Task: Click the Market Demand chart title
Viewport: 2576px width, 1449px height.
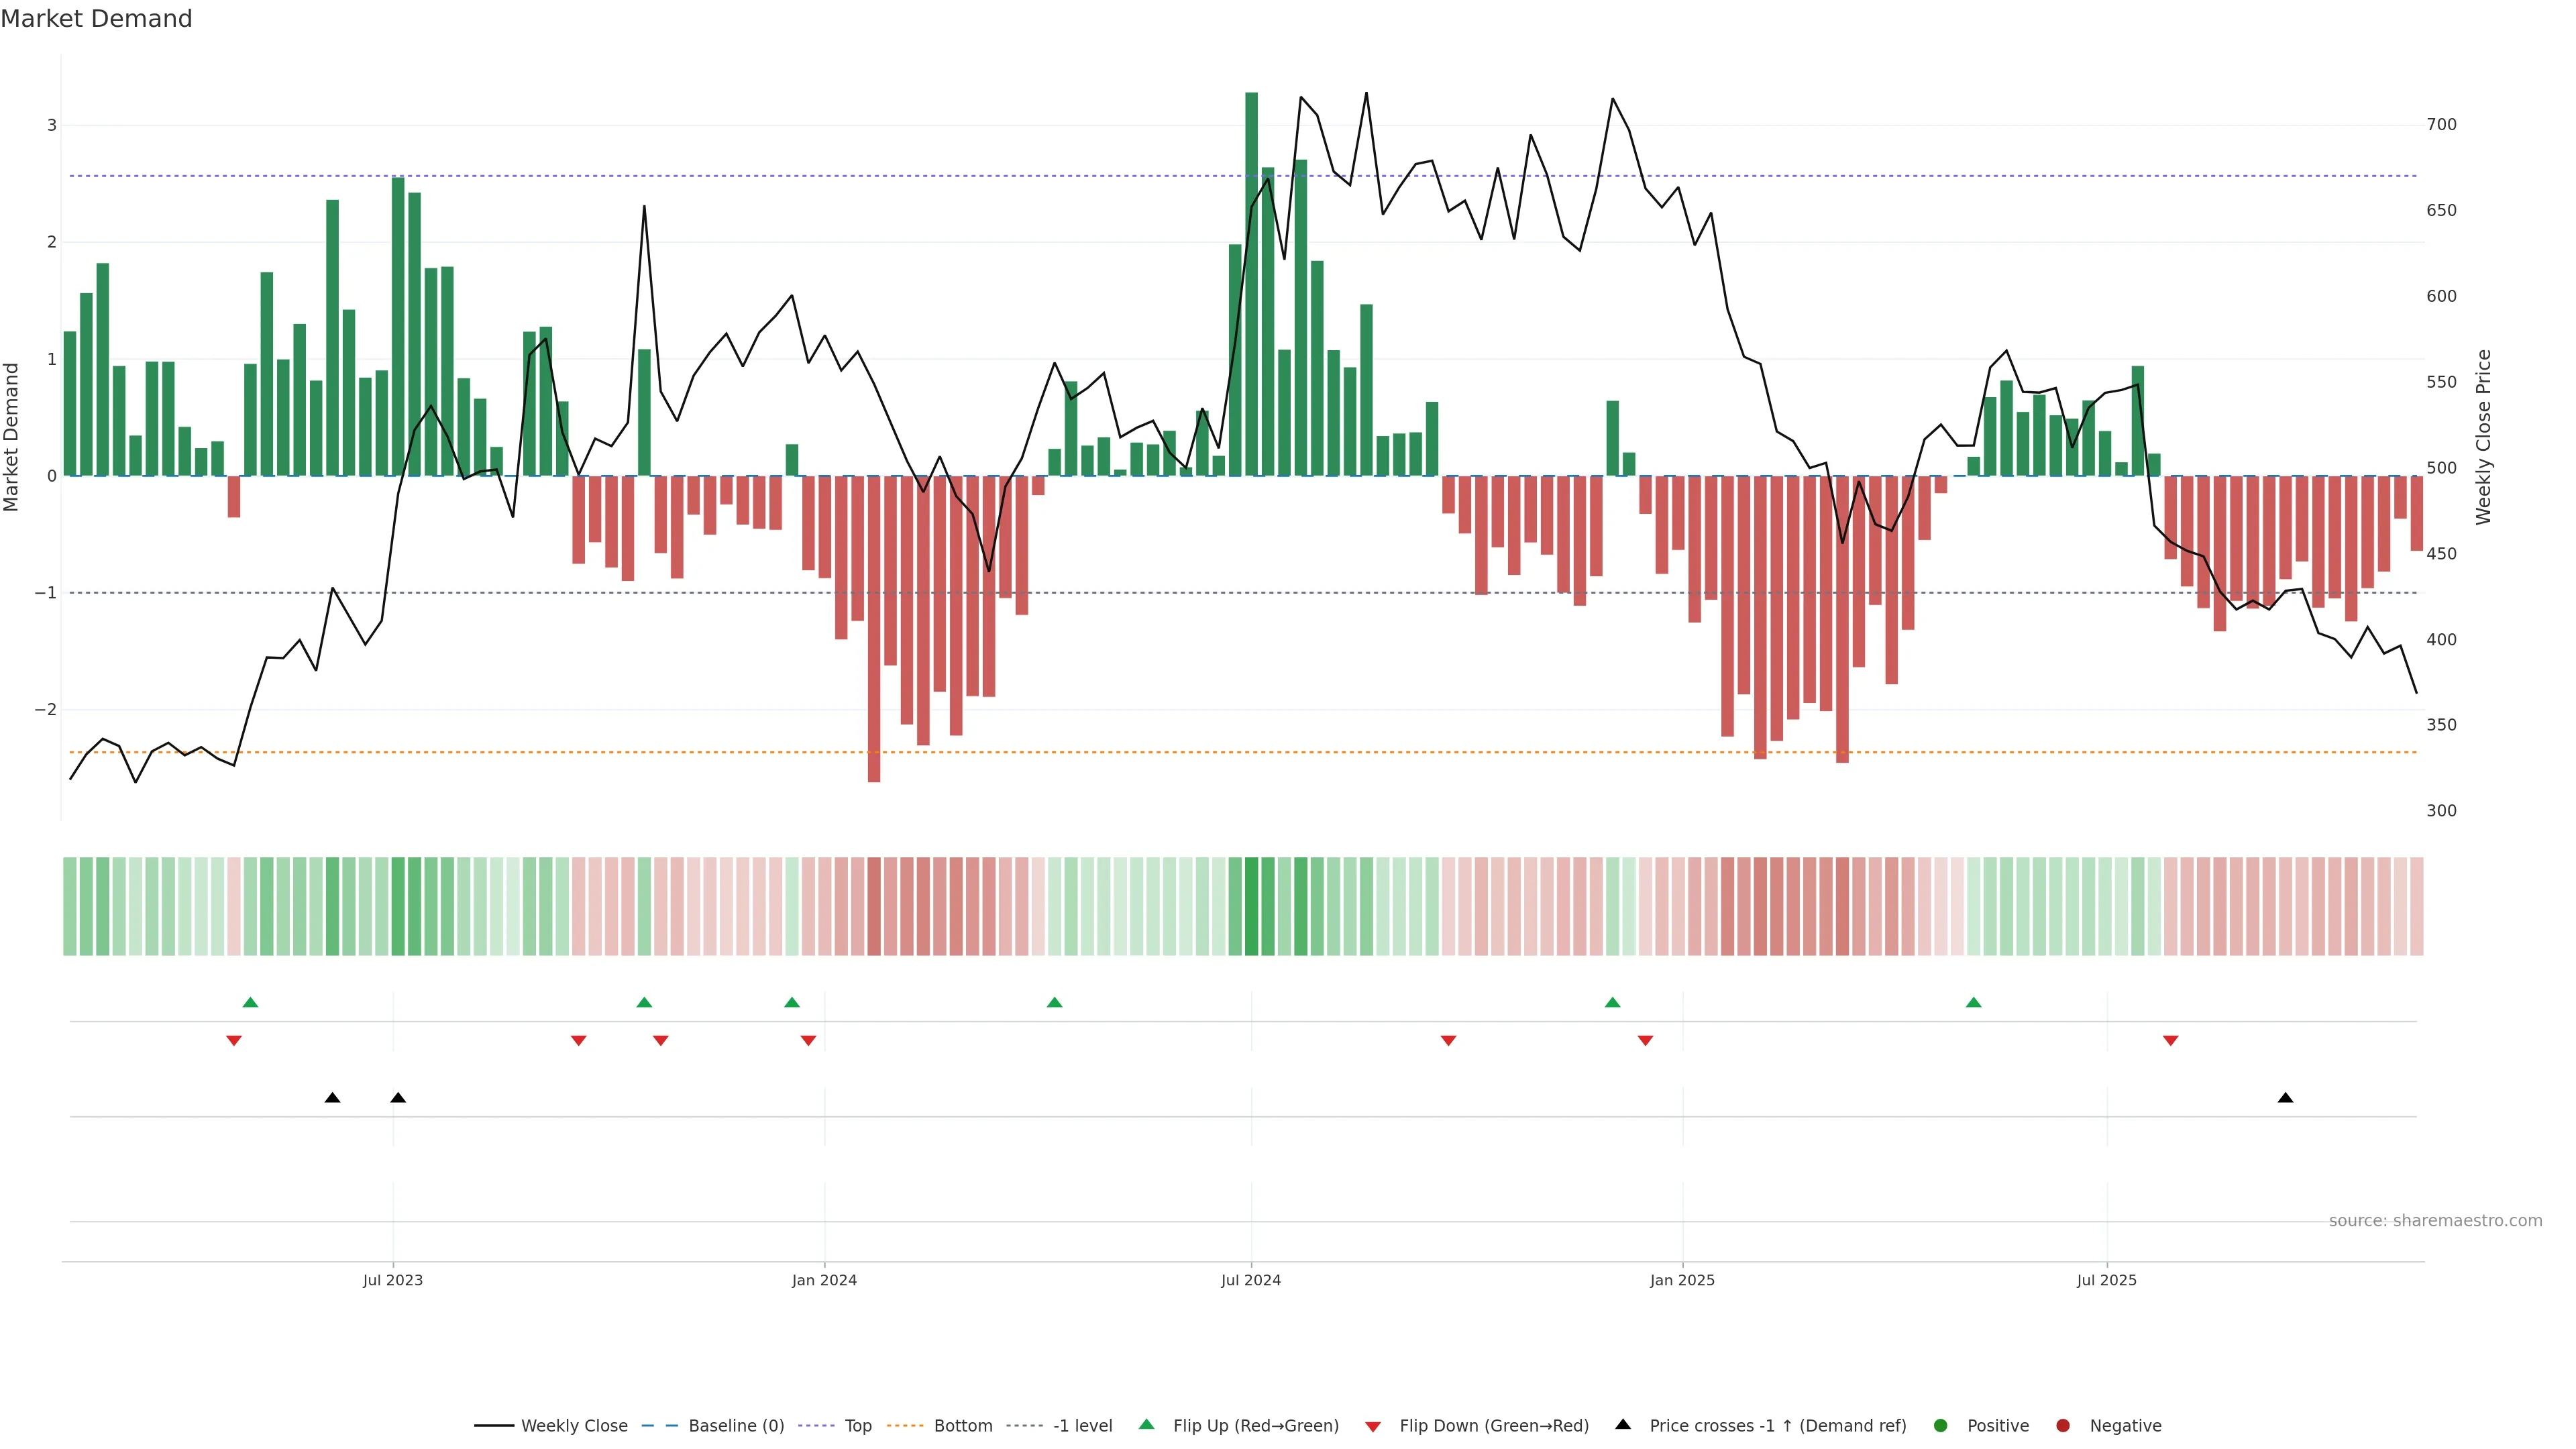Action: [x=96, y=19]
